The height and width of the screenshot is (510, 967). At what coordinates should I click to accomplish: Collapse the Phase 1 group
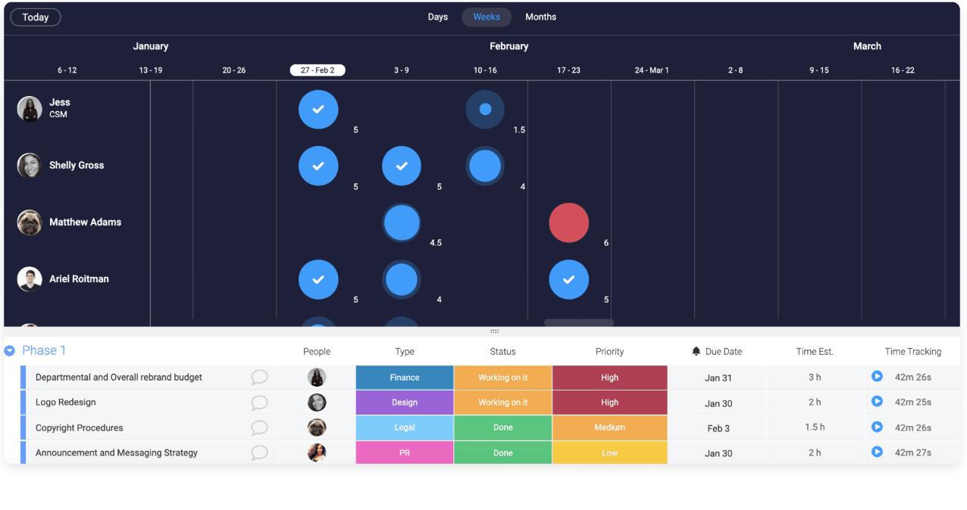[x=10, y=351]
